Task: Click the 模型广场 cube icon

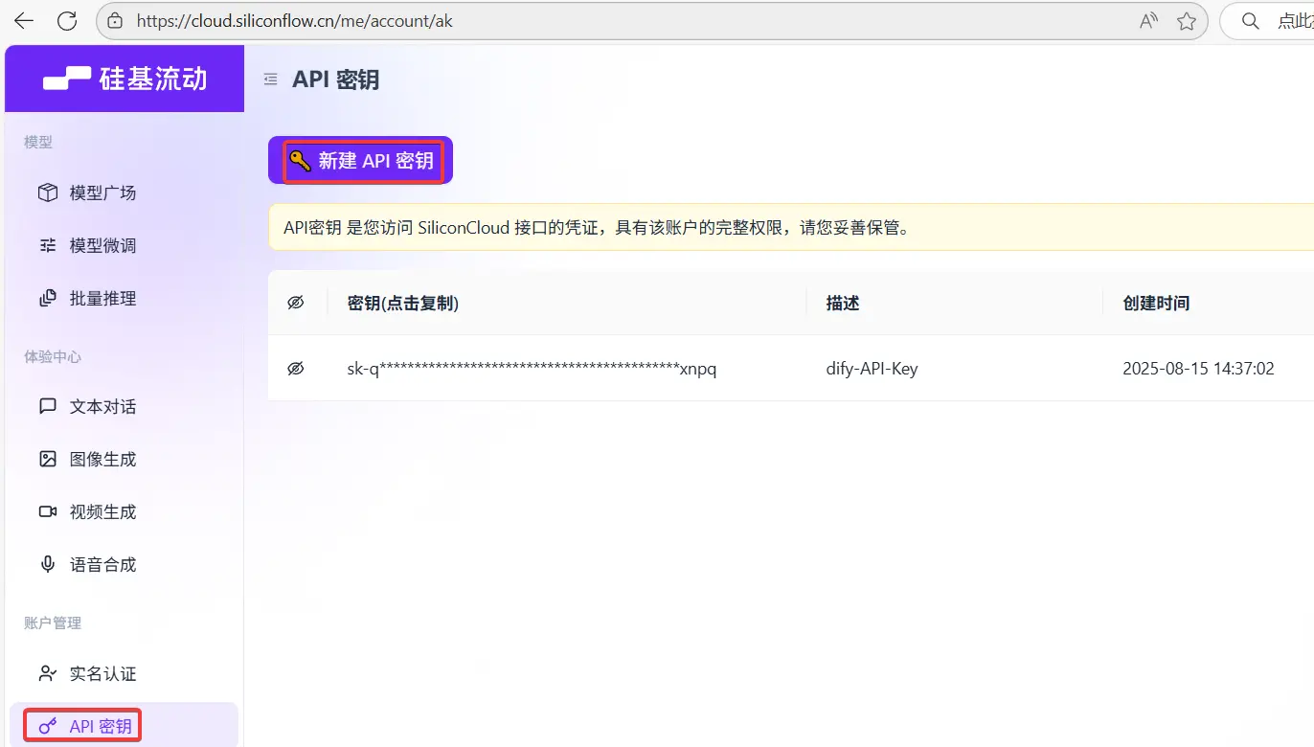Action: pos(47,192)
